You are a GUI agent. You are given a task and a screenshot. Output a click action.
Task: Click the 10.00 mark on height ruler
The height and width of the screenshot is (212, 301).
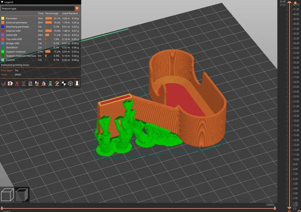(x=296, y=159)
